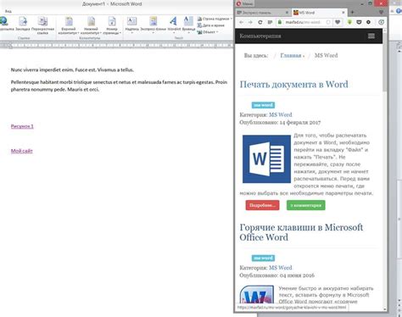Open the WordArt dropdown in Word ribbon
Viewport: 402px width, 317px height.
click(x=174, y=25)
